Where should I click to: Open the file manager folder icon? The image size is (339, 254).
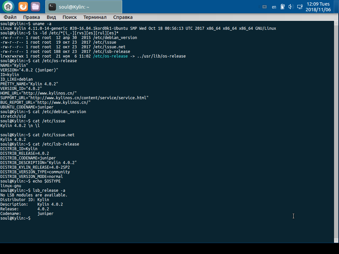(35, 7)
